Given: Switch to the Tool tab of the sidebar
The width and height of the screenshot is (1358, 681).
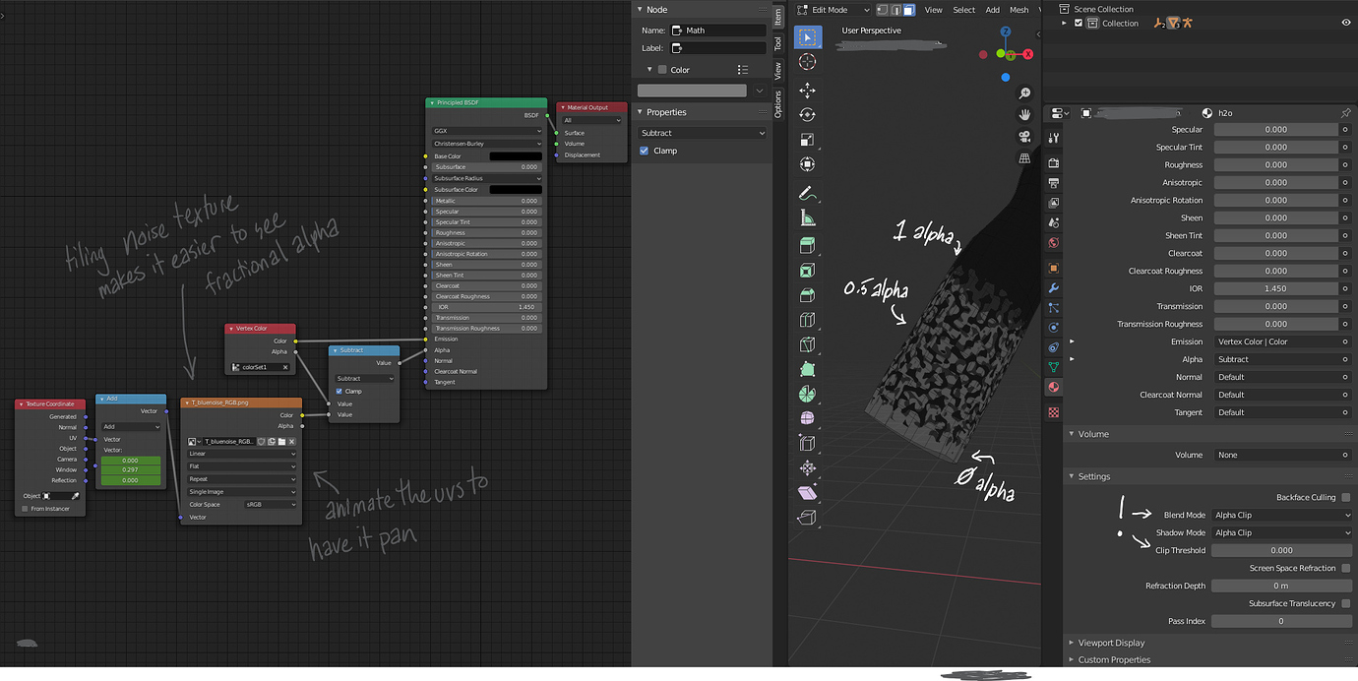Looking at the screenshot, I should click(778, 43).
